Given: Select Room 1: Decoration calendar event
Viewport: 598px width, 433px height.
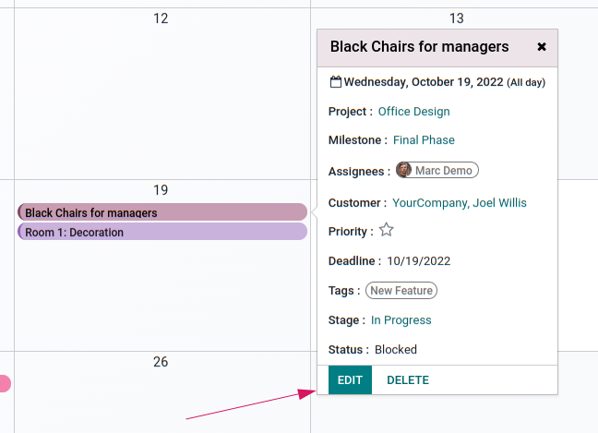Looking at the screenshot, I should pyautogui.click(x=162, y=232).
